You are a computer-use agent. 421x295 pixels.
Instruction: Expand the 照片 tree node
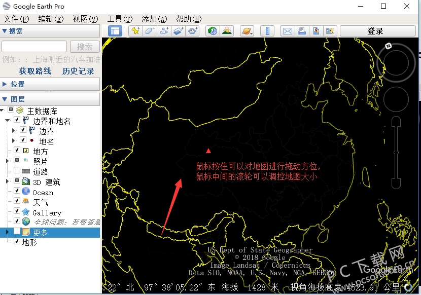(x=7, y=161)
